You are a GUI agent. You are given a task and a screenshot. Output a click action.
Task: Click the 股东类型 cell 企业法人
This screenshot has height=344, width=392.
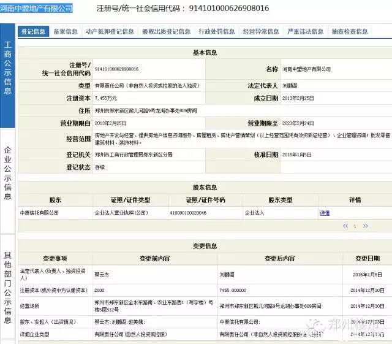click(x=255, y=213)
